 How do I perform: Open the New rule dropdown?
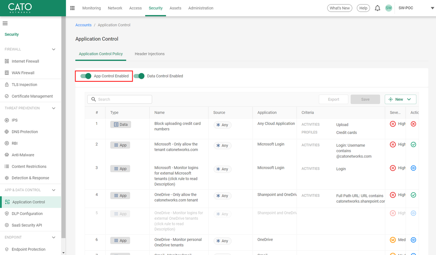[x=400, y=99]
